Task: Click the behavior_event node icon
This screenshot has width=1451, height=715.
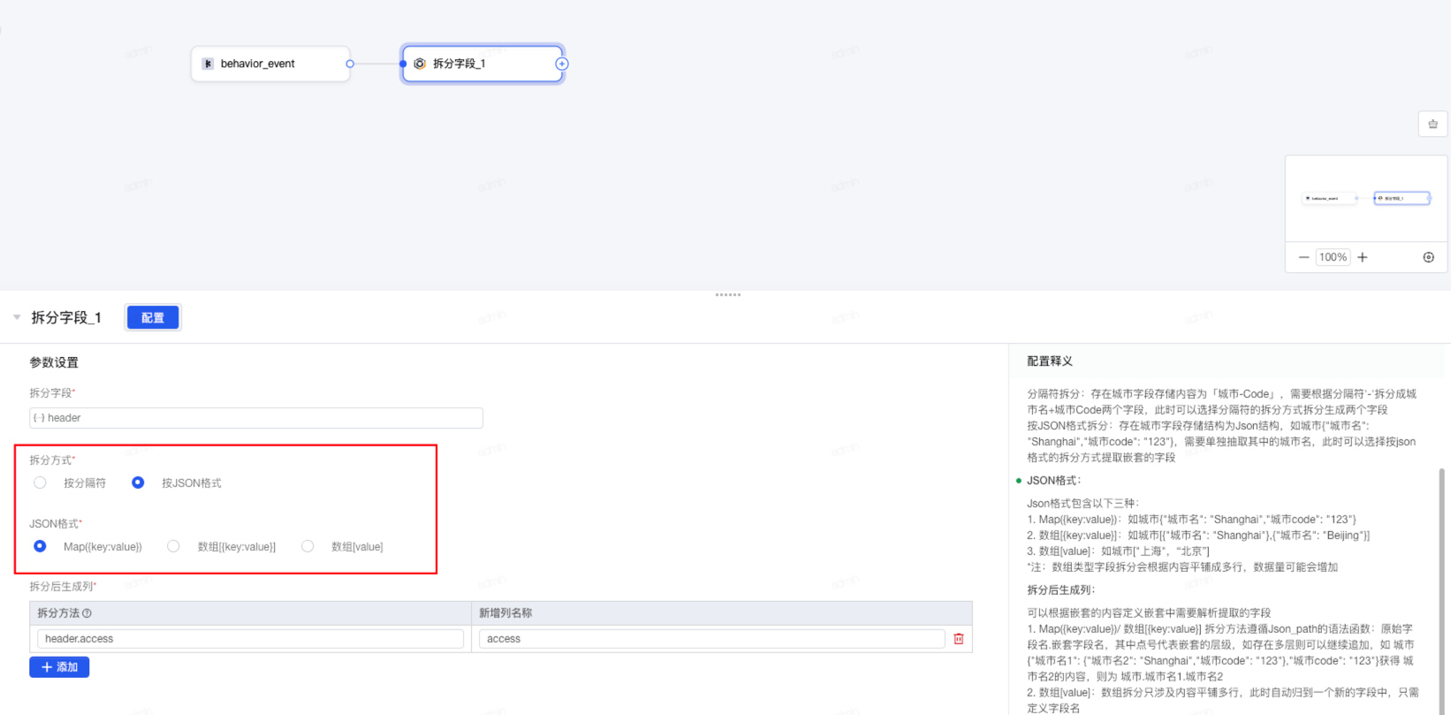Action: [208, 64]
